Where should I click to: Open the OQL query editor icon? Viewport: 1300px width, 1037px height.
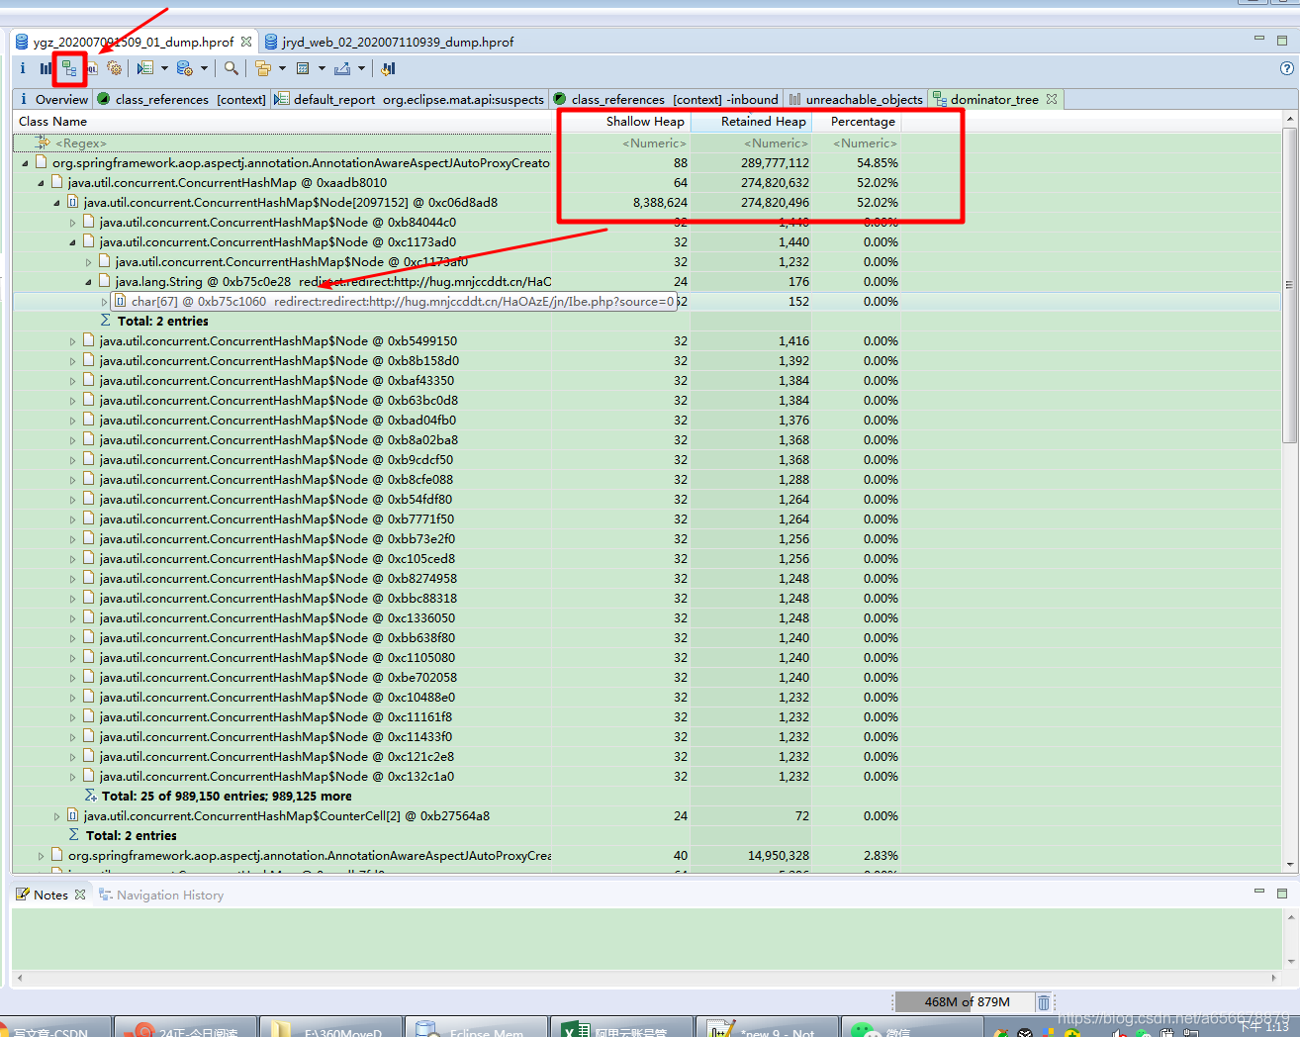point(92,68)
